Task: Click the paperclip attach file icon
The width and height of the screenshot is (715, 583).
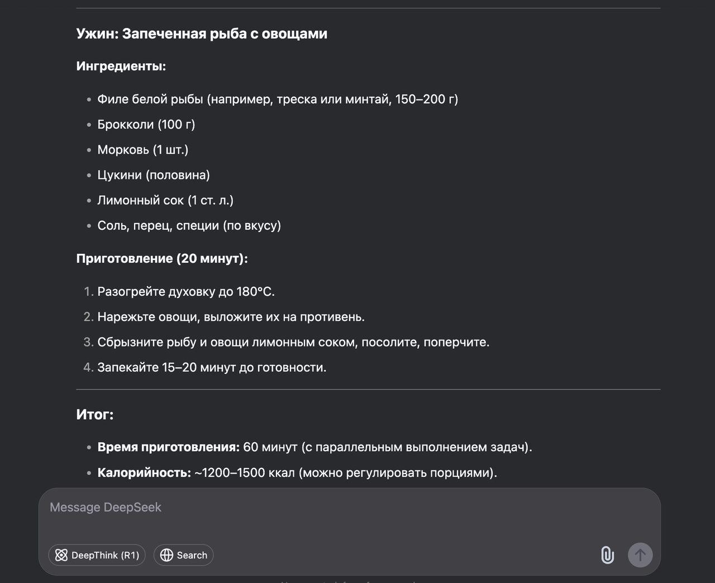Action: [x=607, y=555]
